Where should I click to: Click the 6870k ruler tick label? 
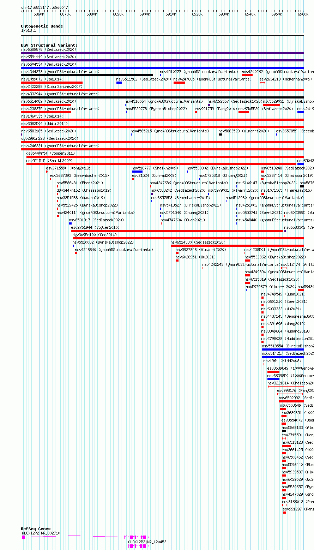point(65,14)
